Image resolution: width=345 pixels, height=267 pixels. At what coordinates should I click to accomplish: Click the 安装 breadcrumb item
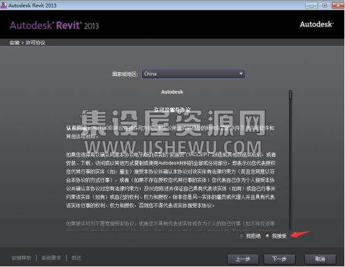click(14, 43)
